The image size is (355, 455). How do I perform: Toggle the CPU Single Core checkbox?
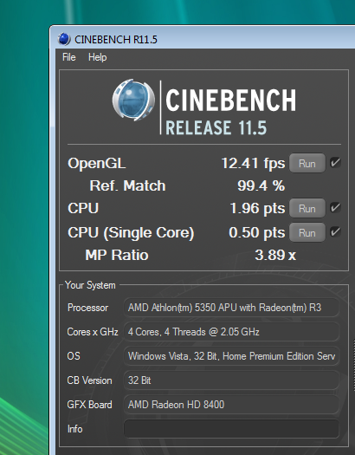335,232
